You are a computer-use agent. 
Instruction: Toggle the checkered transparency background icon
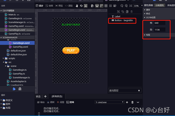pyautogui.click(x=115, y=6)
